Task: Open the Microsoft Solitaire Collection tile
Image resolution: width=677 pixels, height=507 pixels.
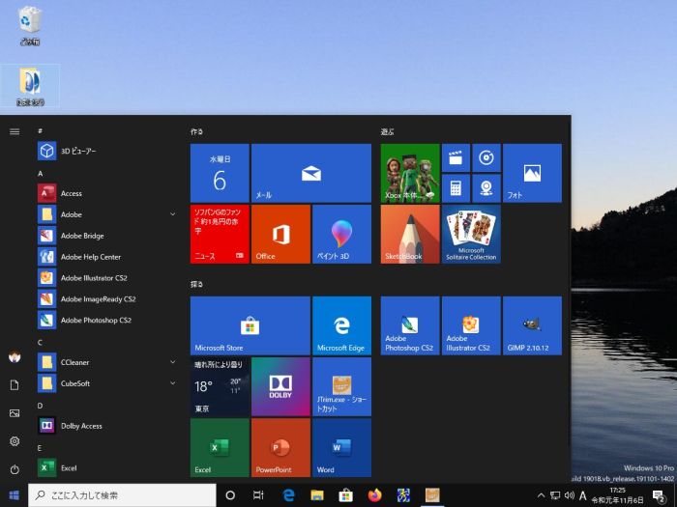Action: pyautogui.click(x=471, y=234)
